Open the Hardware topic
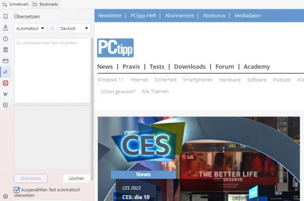304x201 pixels. point(230,80)
